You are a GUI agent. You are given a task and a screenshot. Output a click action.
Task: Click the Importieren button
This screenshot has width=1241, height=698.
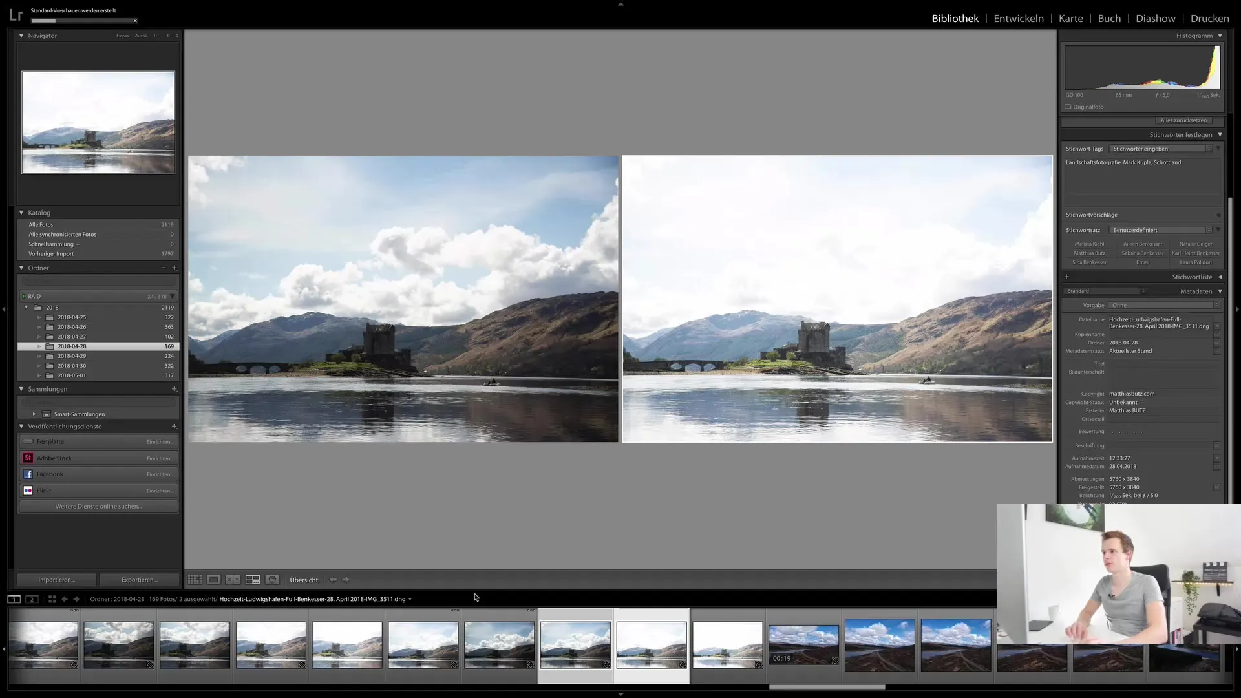(56, 580)
